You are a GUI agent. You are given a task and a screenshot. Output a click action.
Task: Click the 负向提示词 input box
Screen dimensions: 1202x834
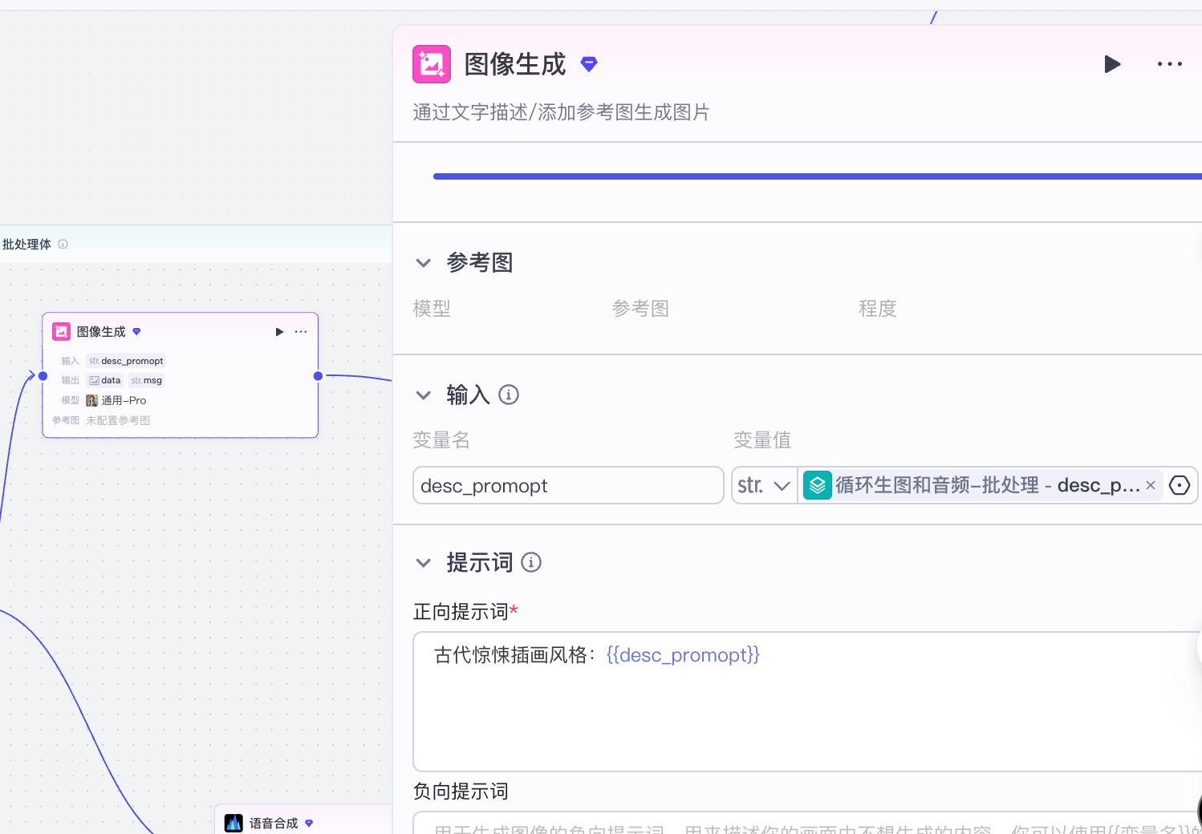[802, 825]
